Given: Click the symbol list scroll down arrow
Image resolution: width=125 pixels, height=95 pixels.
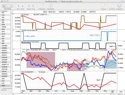Looking at the screenshot, I should 11,86.
